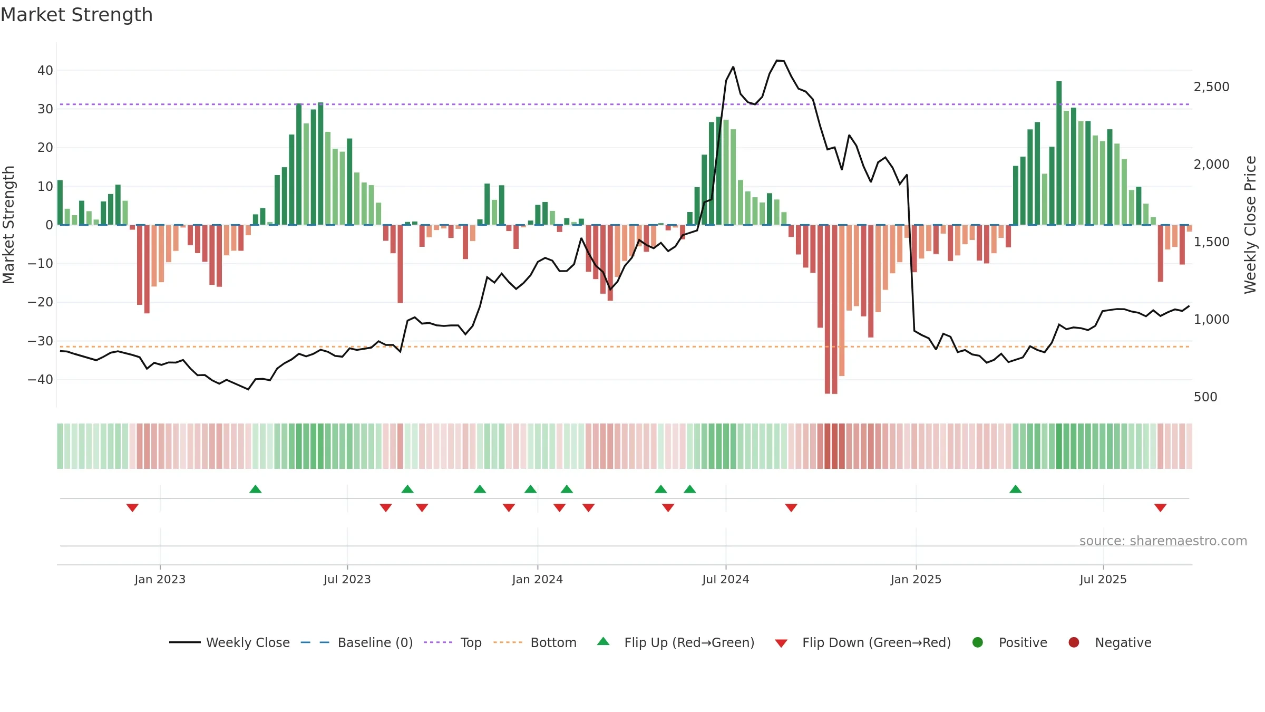Image resolution: width=1265 pixels, height=712 pixels.
Task: Select the Flip Up marker near April 2025
Action: pos(1016,489)
